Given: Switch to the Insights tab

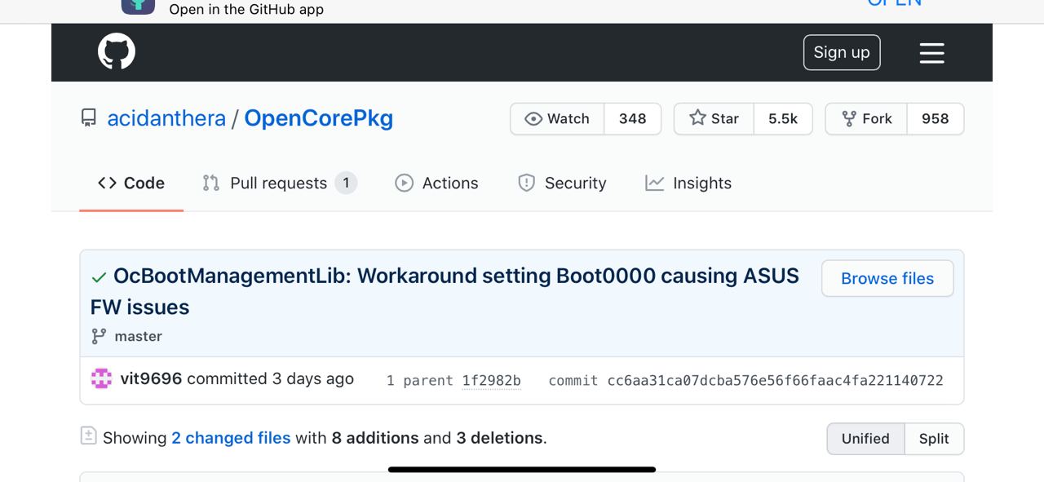Looking at the screenshot, I should pyautogui.click(x=688, y=184).
